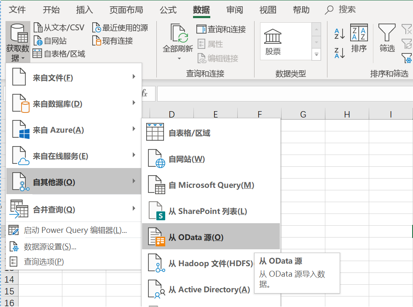Open 数据源设置 data source settings

50,247
